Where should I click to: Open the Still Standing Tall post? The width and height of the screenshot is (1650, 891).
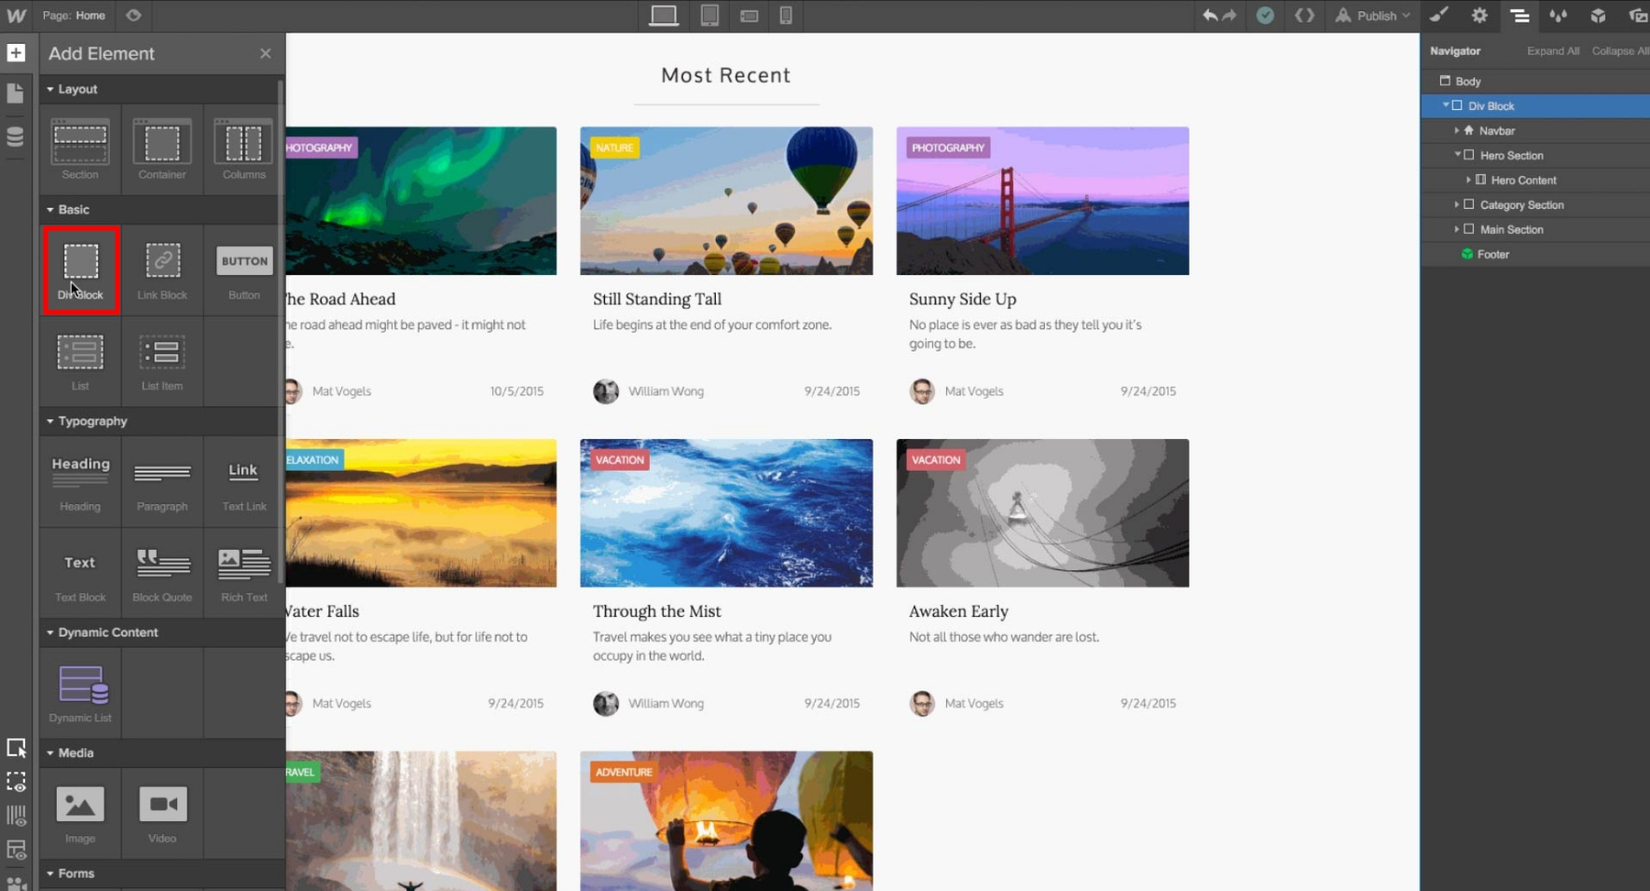point(657,299)
